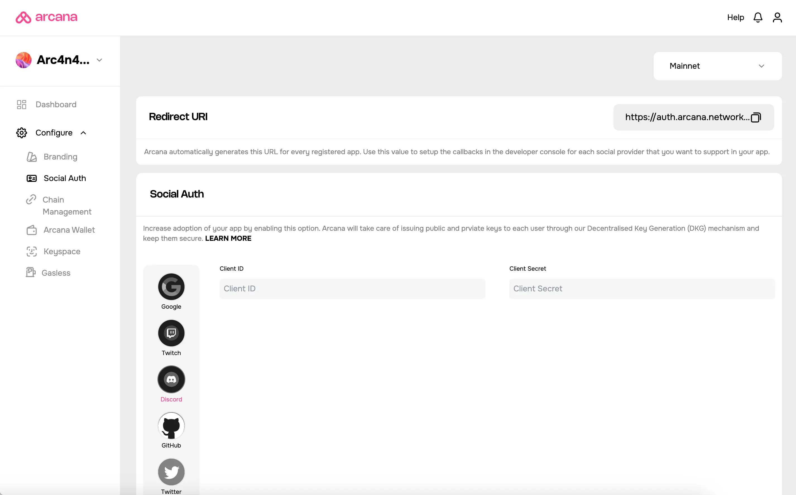Open the Dashboard page
The width and height of the screenshot is (796, 495).
click(56, 104)
